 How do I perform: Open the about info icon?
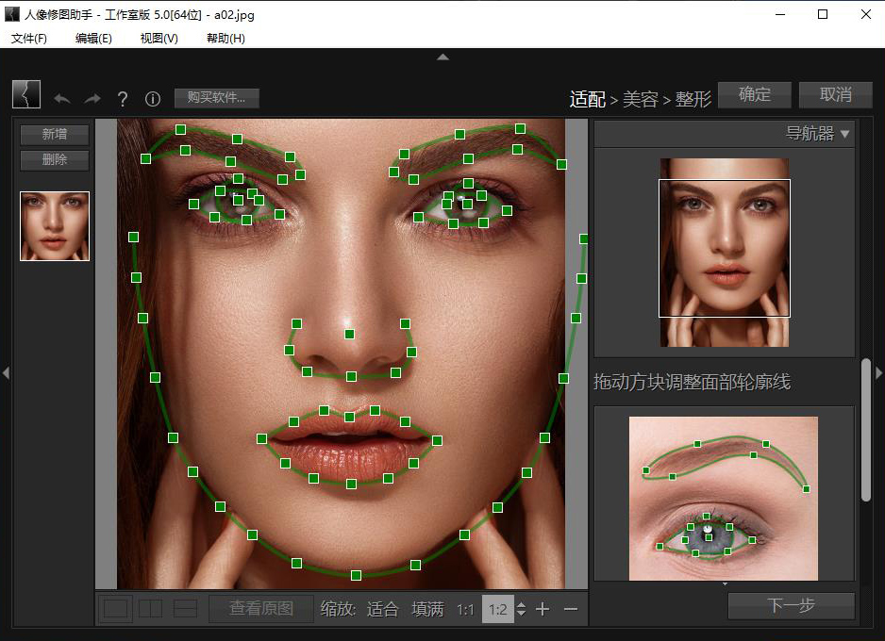point(152,99)
